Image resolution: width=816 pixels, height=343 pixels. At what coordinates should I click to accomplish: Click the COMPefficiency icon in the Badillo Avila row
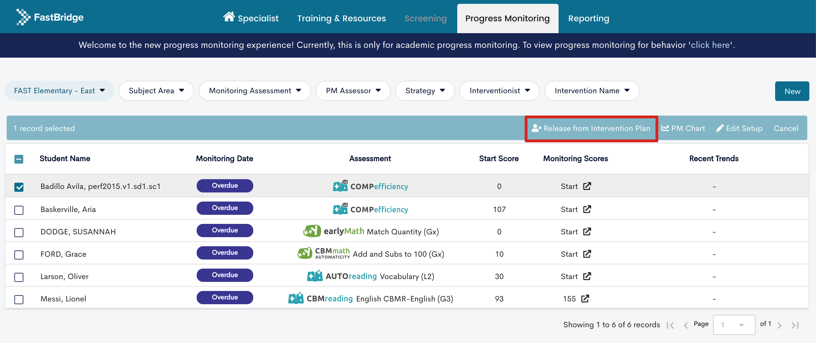point(340,186)
